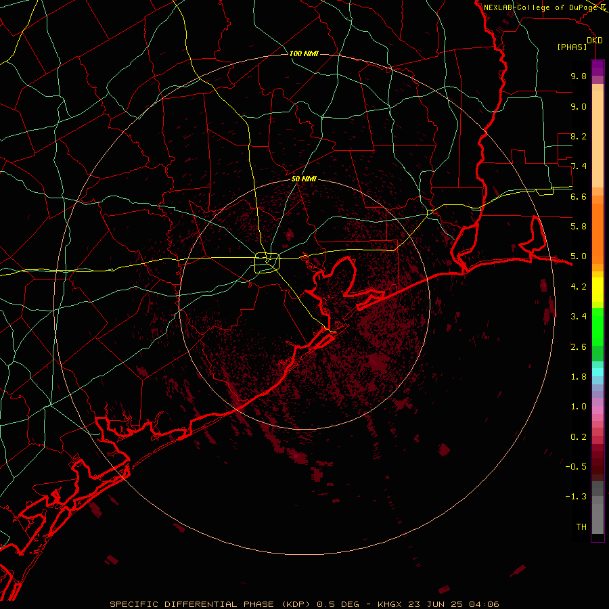
Task: Click the 0.2 value on the color scale
Action: click(579, 437)
